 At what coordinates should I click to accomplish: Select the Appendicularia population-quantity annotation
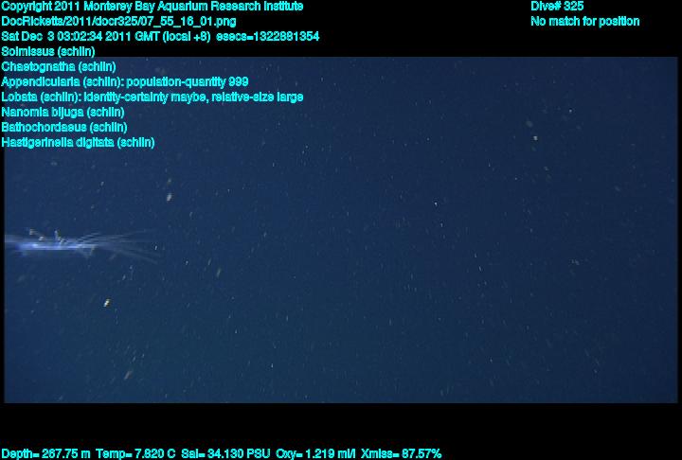125,81
